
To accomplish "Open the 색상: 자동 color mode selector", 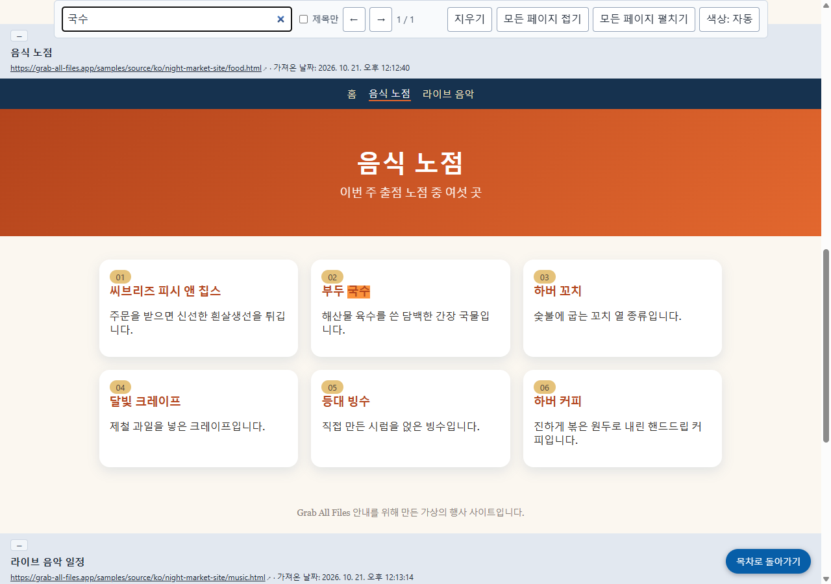I will [729, 19].
